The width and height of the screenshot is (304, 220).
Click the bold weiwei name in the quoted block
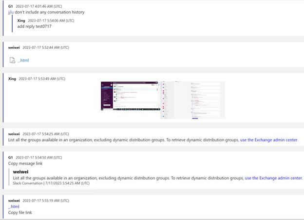(20, 172)
